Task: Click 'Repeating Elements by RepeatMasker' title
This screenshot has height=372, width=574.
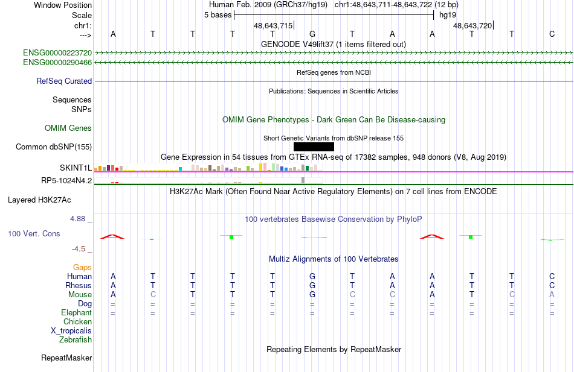Action: coord(334,349)
